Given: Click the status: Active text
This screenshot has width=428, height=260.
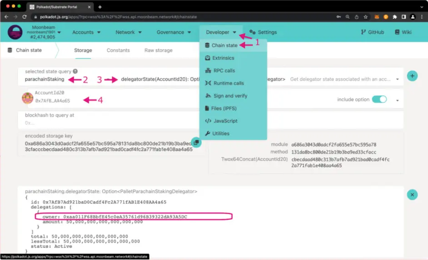Looking at the screenshot, I should coord(51,246).
